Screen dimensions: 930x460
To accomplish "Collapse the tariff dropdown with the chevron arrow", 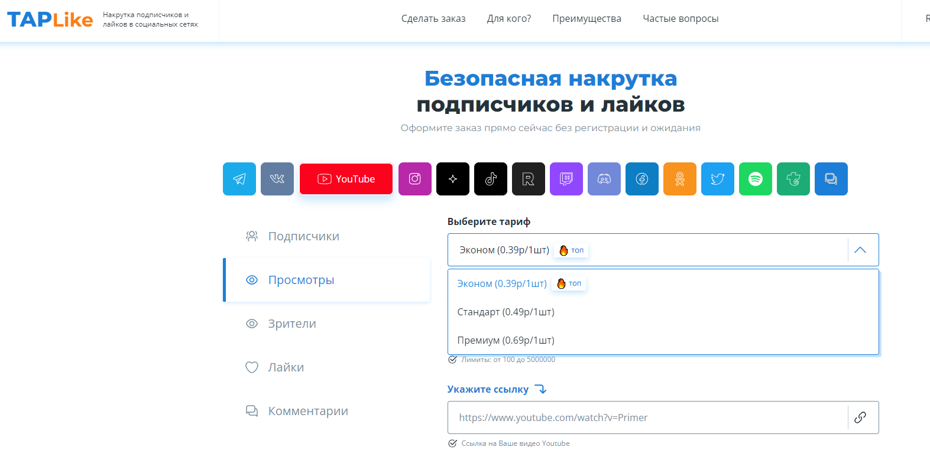I will click(x=860, y=250).
